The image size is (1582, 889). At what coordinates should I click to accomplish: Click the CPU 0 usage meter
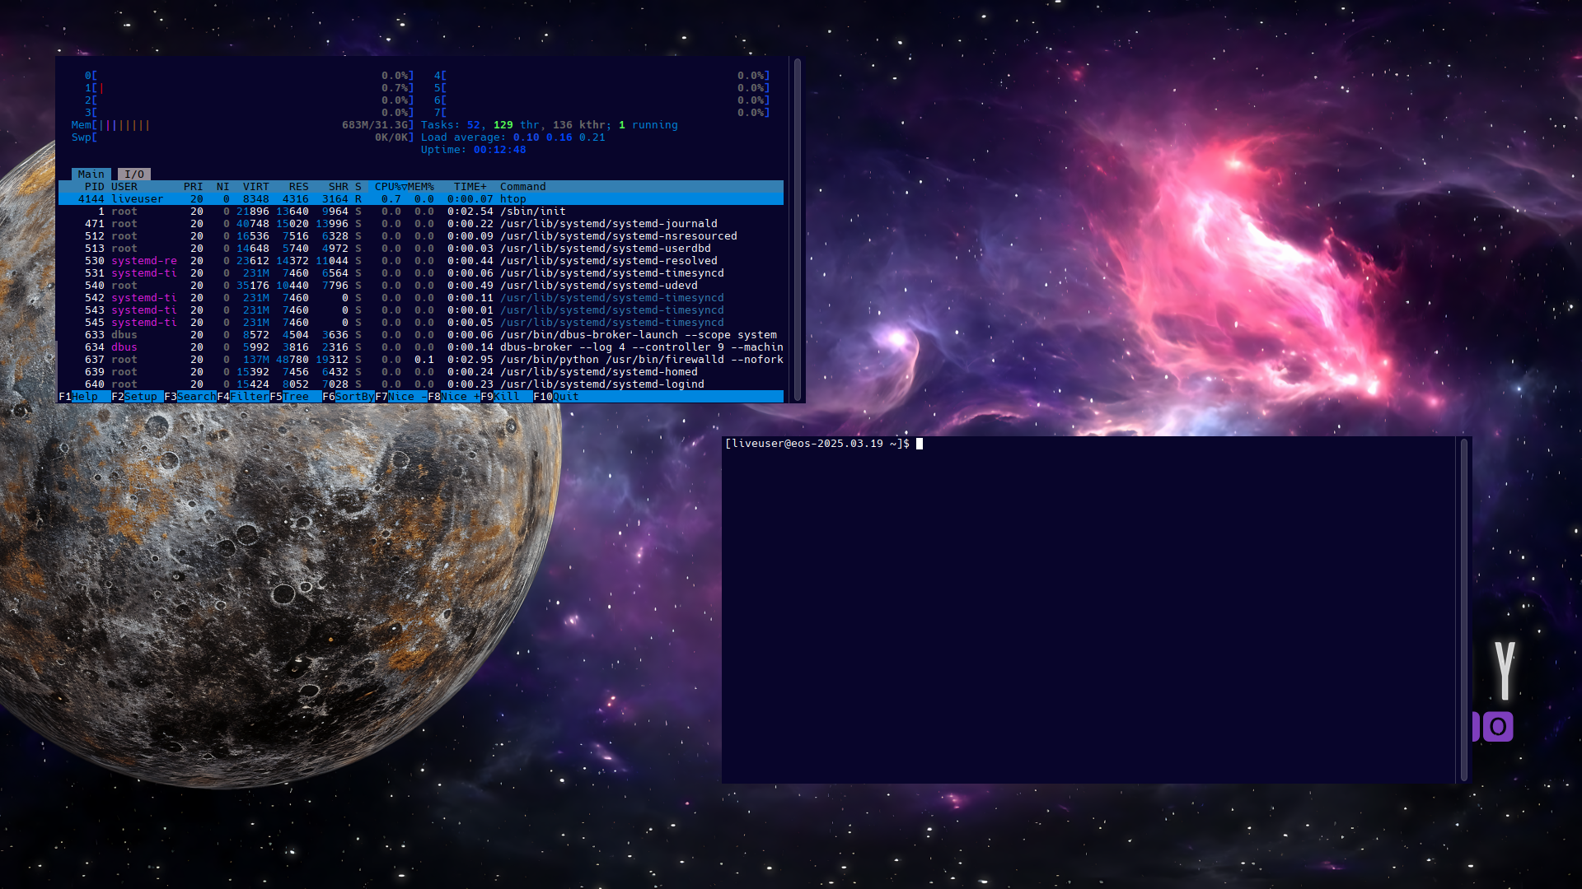pyautogui.click(x=250, y=76)
